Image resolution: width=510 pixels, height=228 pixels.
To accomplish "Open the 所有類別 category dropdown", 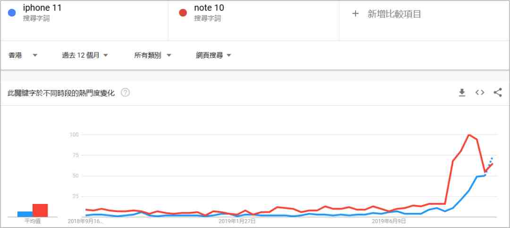I will 153,55.
